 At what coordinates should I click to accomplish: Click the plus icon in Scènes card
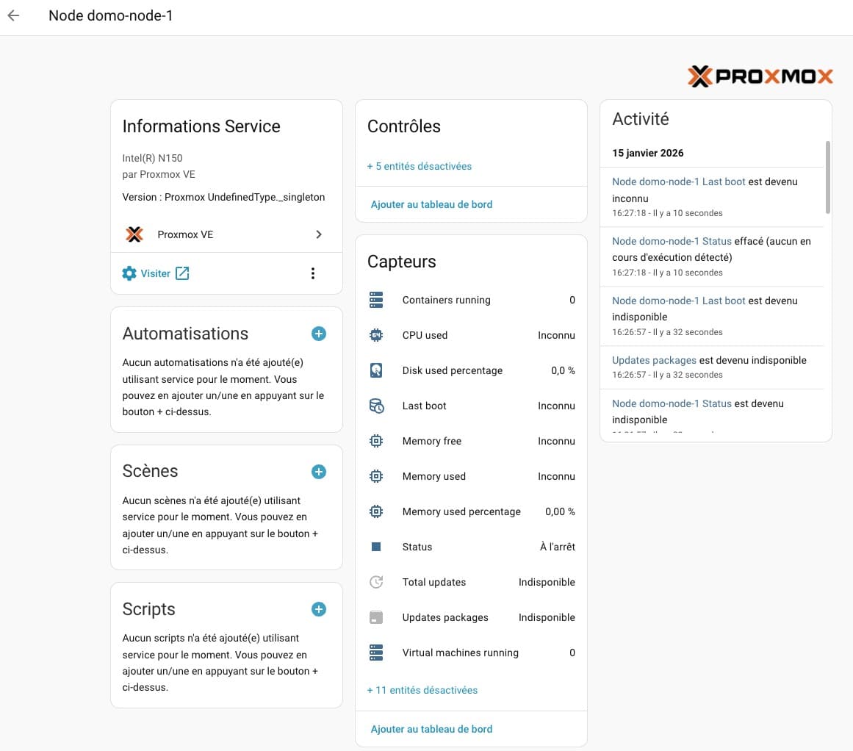click(319, 472)
